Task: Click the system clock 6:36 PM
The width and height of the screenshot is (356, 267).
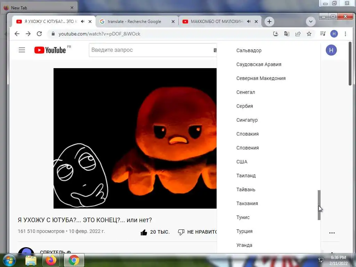Action: click(338, 258)
